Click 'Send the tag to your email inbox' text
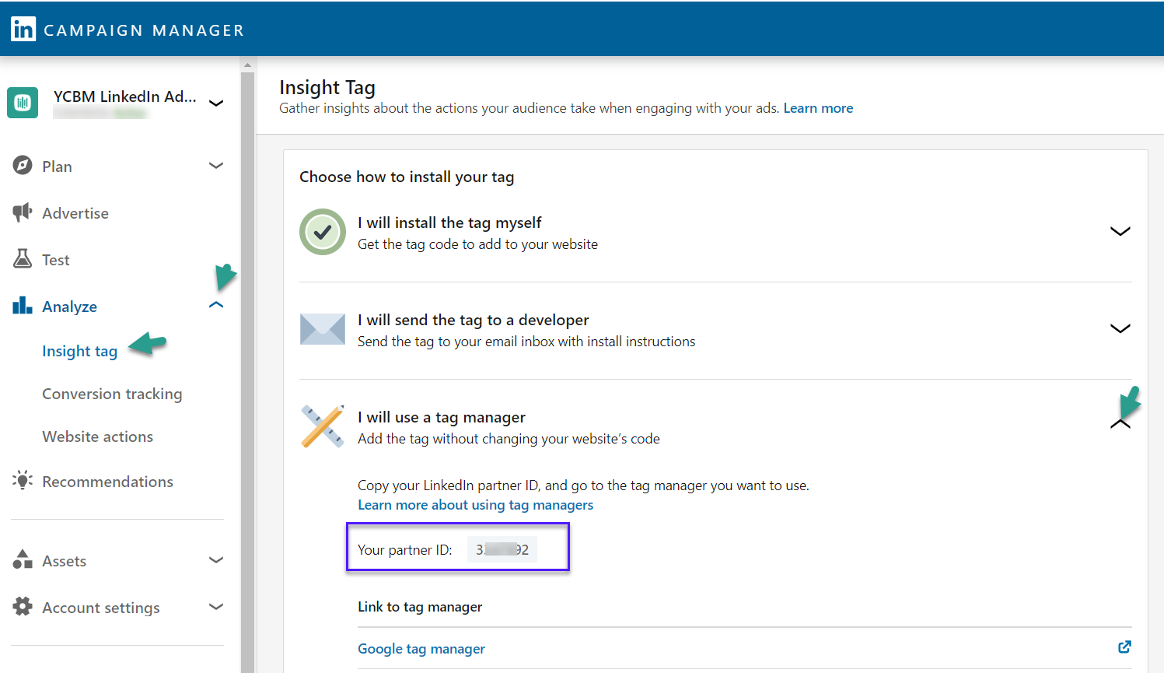Image resolution: width=1164 pixels, height=673 pixels. point(526,342)
